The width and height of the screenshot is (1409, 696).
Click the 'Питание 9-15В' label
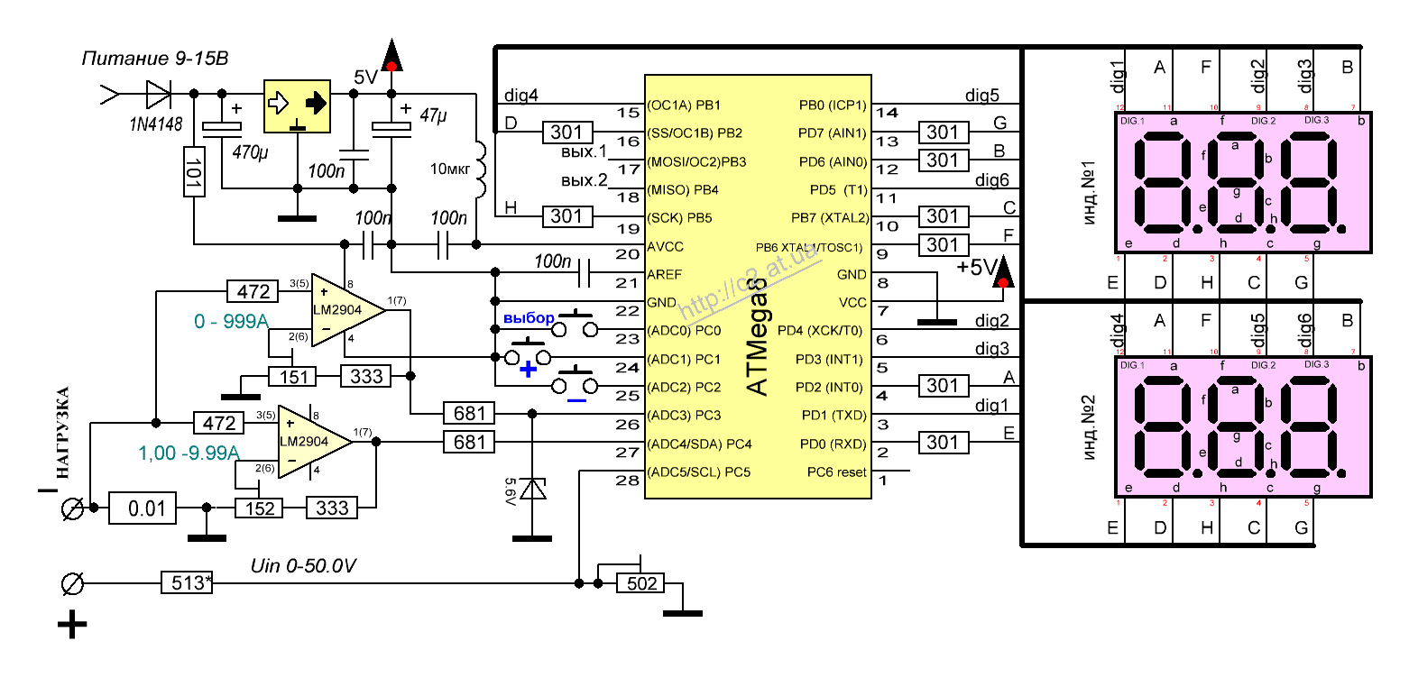154,60
